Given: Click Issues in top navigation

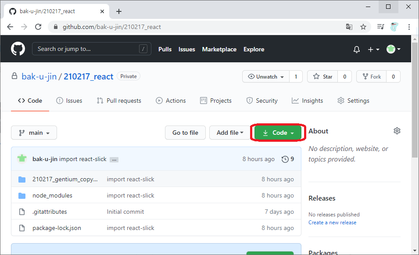Looking at the screenshot, I should (187, 50).
